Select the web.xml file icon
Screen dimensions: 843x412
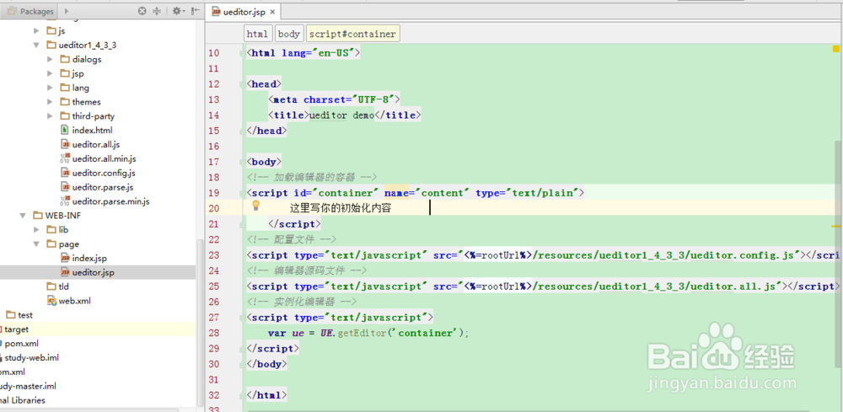pyautogui.click(x=51, y=301)
